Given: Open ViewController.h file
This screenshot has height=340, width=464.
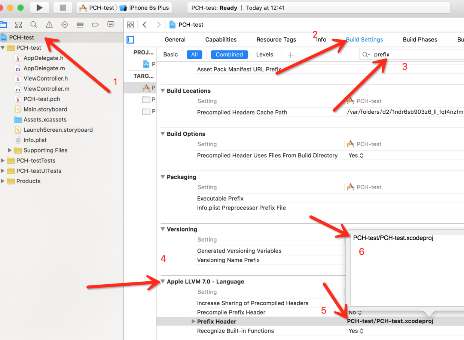Looking at the screenshot, I should 46,79.
